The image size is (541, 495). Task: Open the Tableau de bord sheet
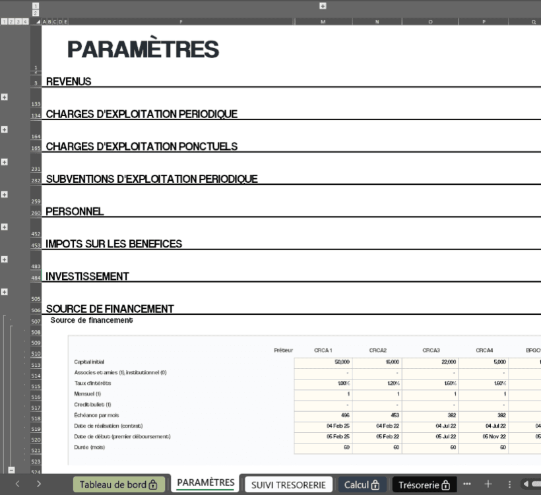click(x=118, y=484)
